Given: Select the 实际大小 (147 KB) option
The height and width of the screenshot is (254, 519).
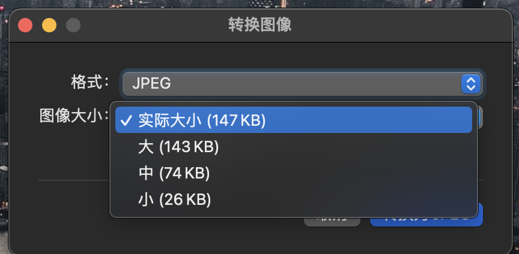Looking at the screenshot, I should [293, 120].
